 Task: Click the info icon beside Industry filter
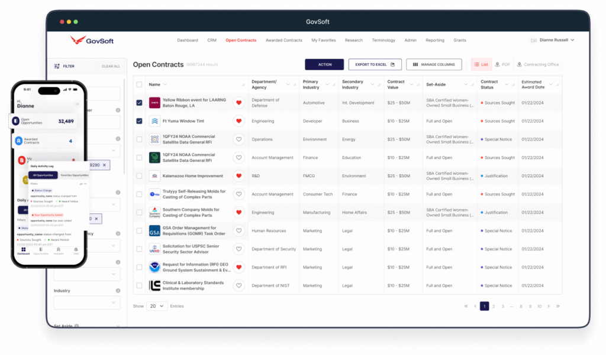click(118, 291)
